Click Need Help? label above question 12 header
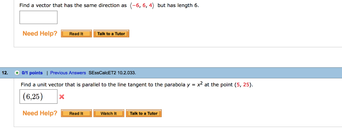This screenshot has width=342, height=139. pyautogui.click(x=40, y=34)
